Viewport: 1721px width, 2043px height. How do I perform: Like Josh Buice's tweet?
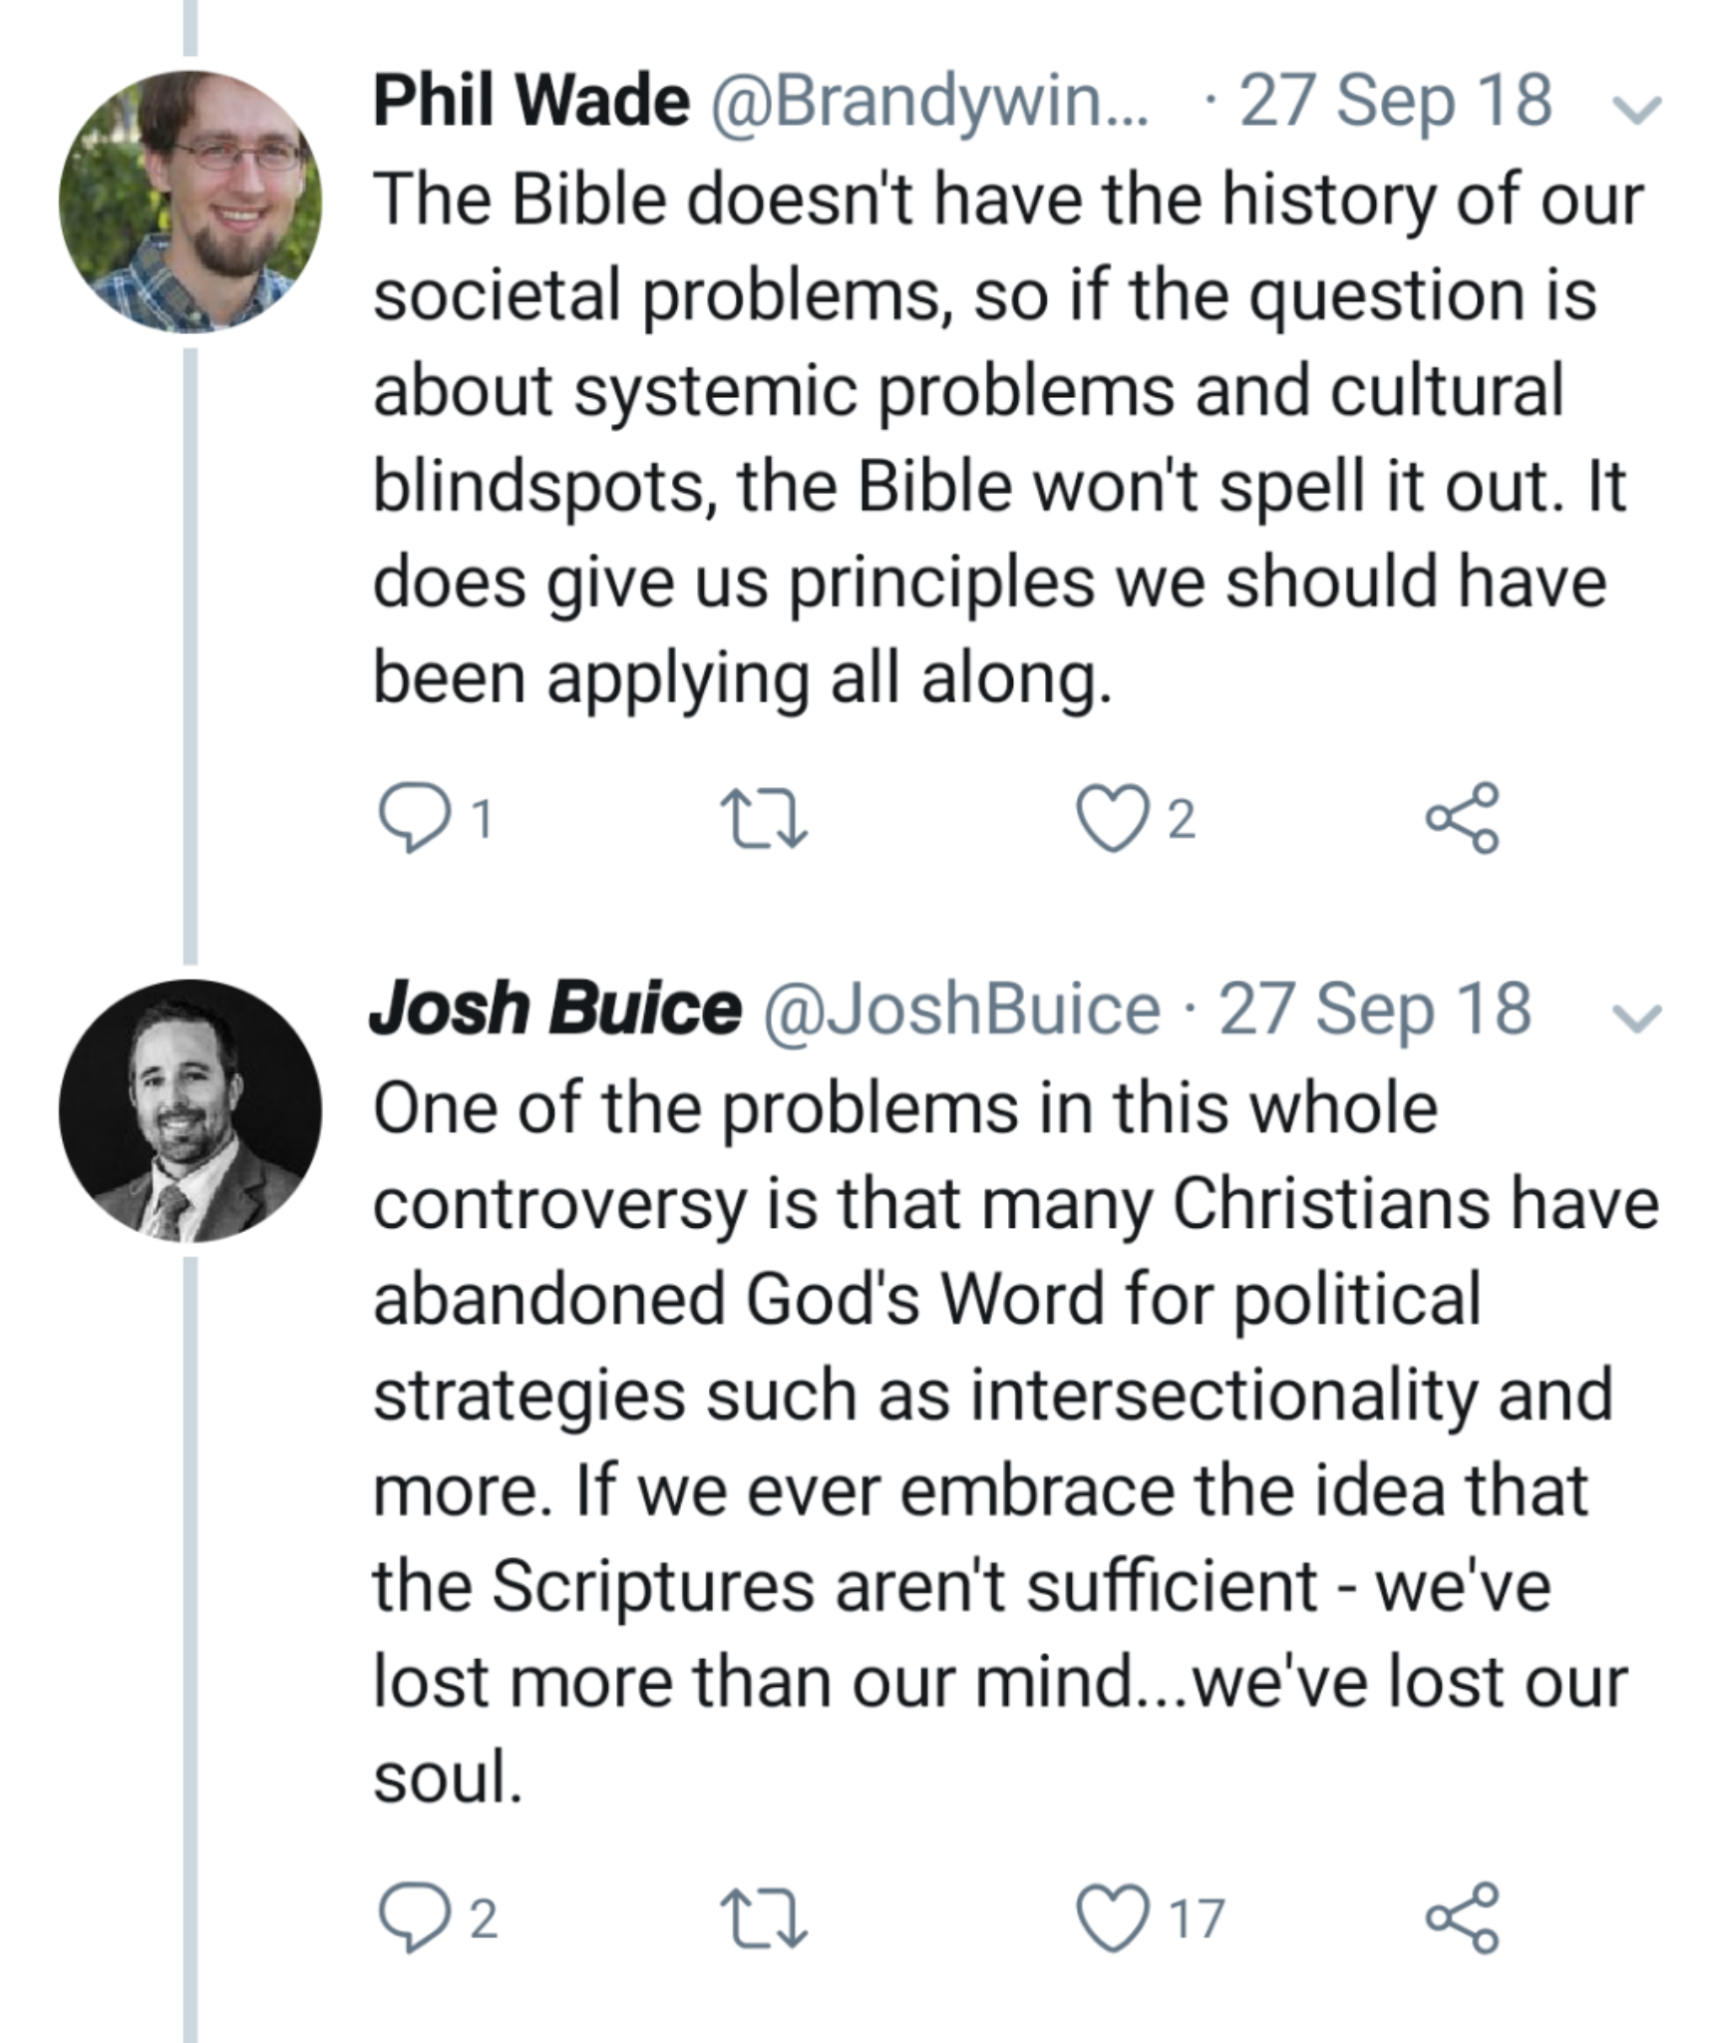pyautogui.click(x=1113, y=1917)
